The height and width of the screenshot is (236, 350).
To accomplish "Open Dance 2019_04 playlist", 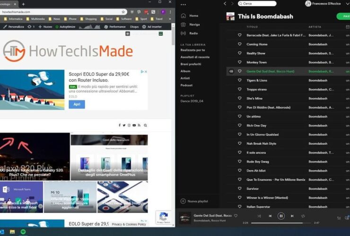I will pos(192,101).
